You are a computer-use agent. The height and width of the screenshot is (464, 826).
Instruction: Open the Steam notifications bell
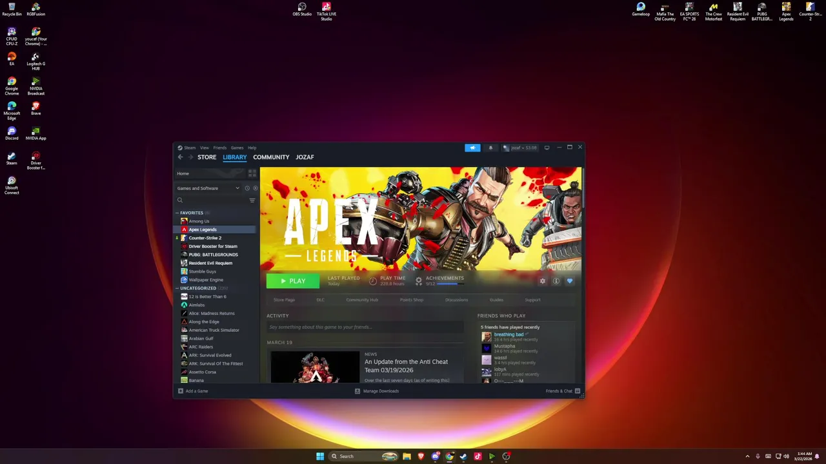click(x=490, y=148)
